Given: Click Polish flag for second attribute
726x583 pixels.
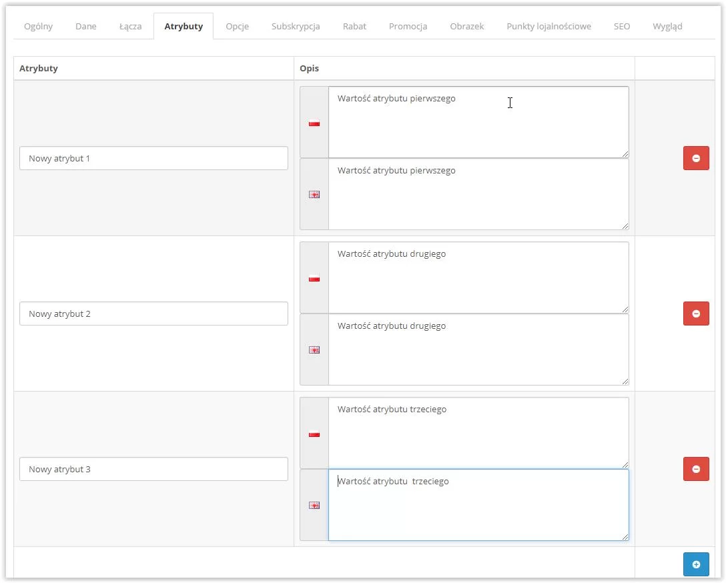Looking at the screenshot, I should (314, 279).
